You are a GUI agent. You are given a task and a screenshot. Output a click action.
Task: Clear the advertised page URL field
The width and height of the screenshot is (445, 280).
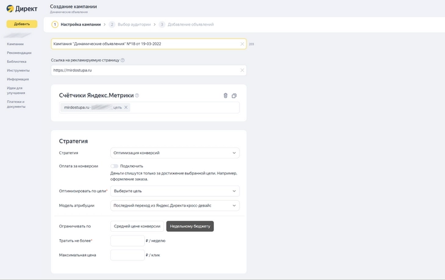[x=242, y=70]
